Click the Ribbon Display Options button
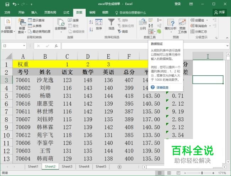The height and width of the screenshot is (176, 231). tap(191, 4)
